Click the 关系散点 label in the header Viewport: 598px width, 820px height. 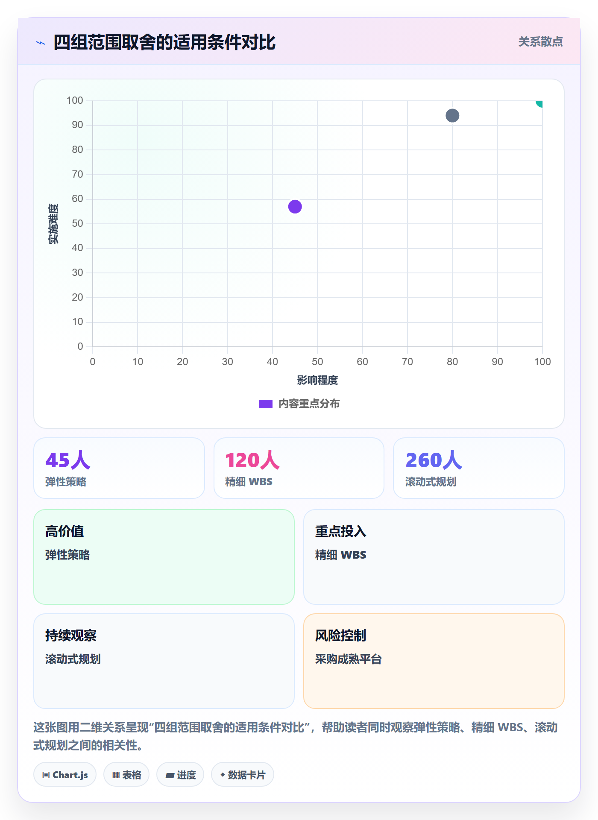click(x=540, y=42)
